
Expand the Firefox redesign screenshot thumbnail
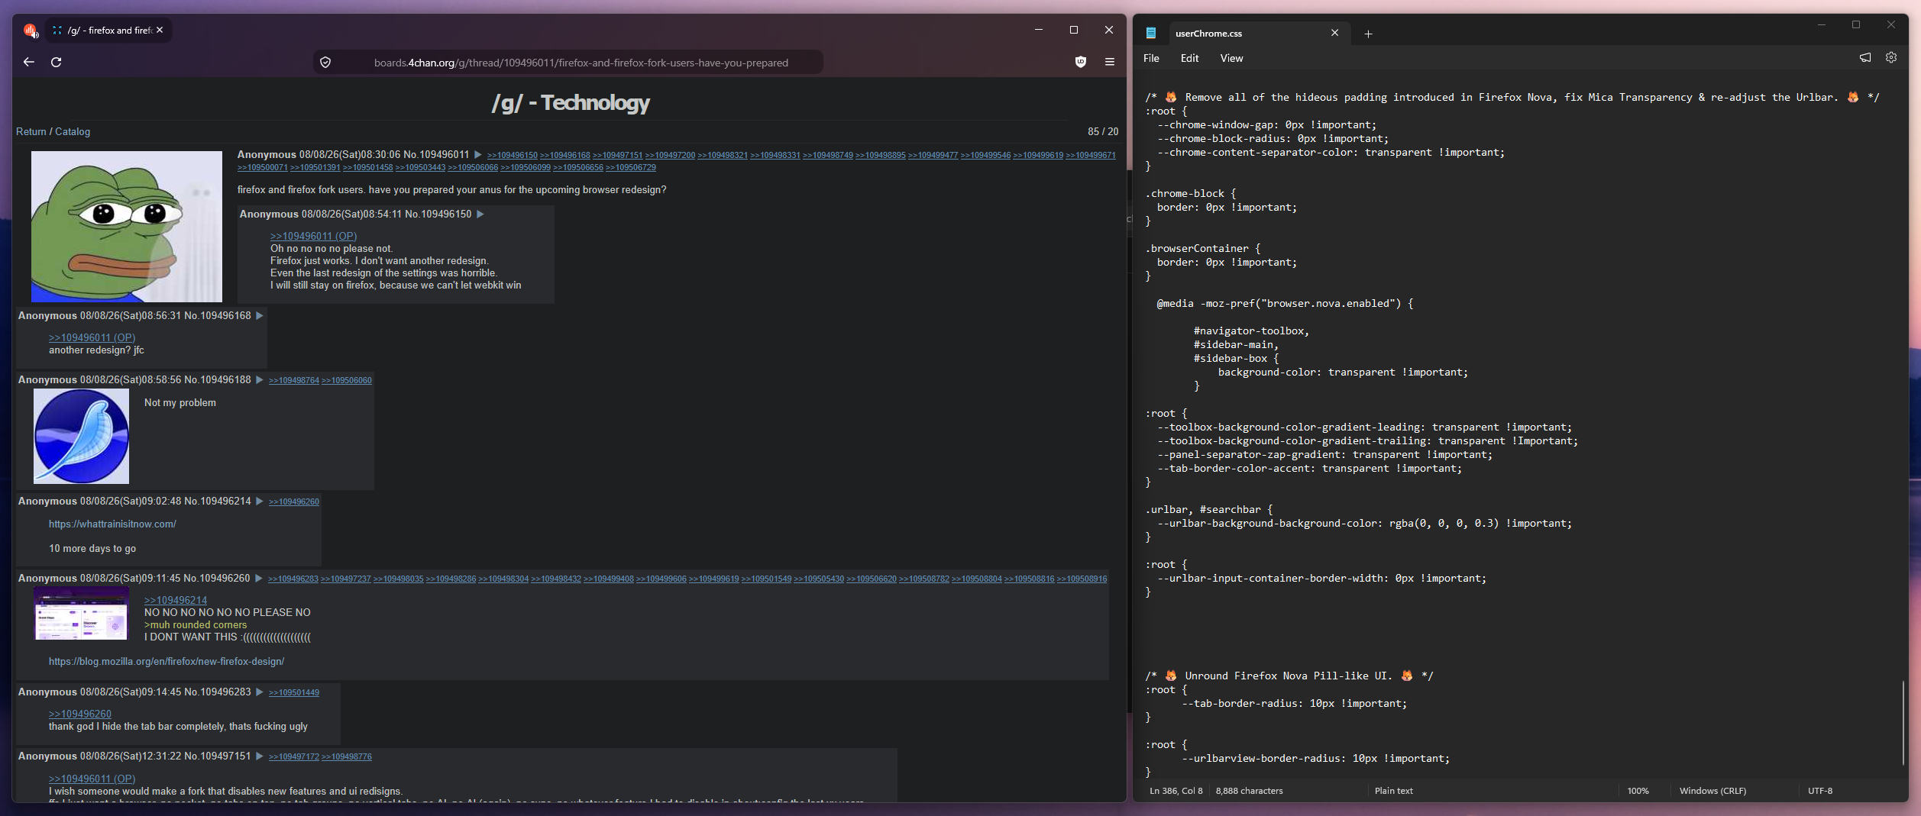click(81, 613)
